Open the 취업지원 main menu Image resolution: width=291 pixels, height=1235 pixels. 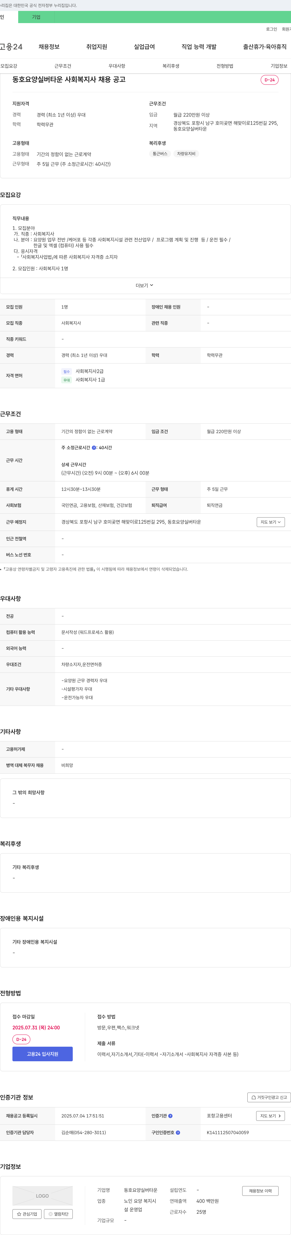[x=97, y=46]
